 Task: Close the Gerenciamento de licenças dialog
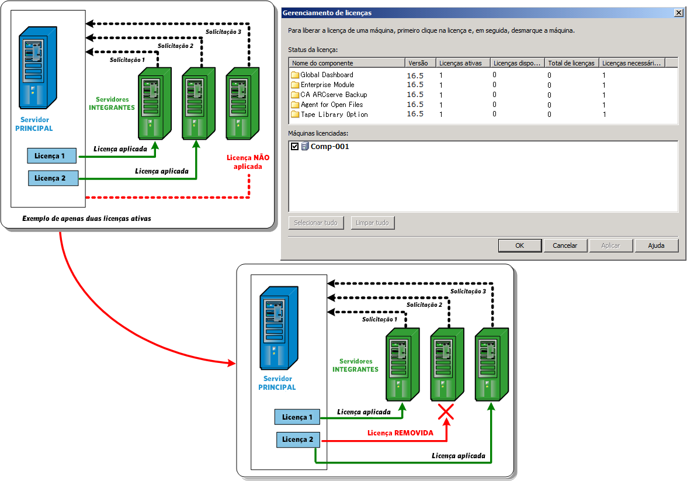pos(679,13)
